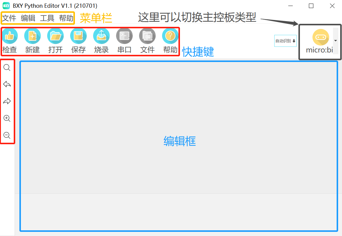The height and width of the screenshot is (236, 342).
Task: Click the 自动识别 auto-detect button
Action: [285, 41]
